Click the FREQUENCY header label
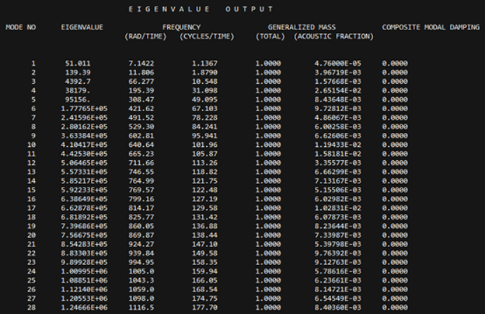This screenshot has height=314, width=485. (181, 27)
